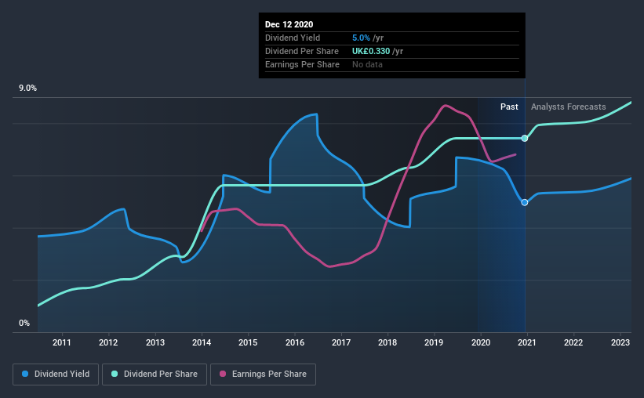Toggle the Dividend Yield legend button
This screenshot has height=398, width=644.
click(56, 374)
